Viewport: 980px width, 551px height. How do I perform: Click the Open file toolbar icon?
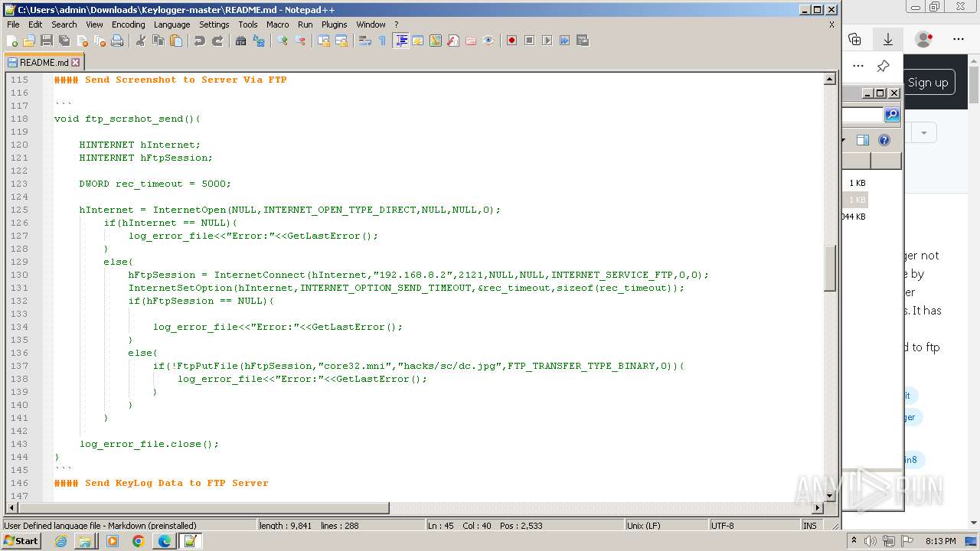29,41
